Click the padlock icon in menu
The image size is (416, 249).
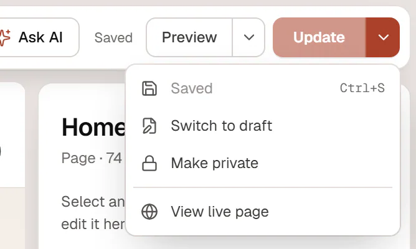pos(149,163)
